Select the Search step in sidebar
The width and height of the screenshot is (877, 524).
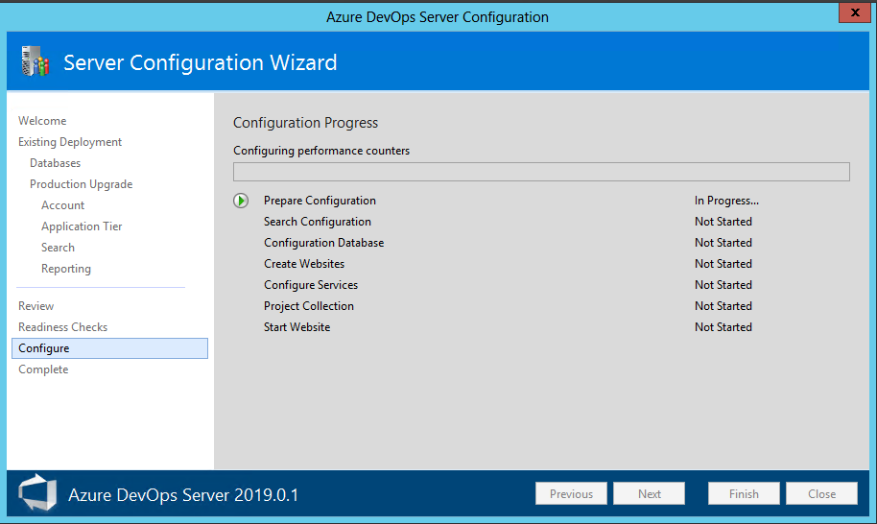(58, 248)
